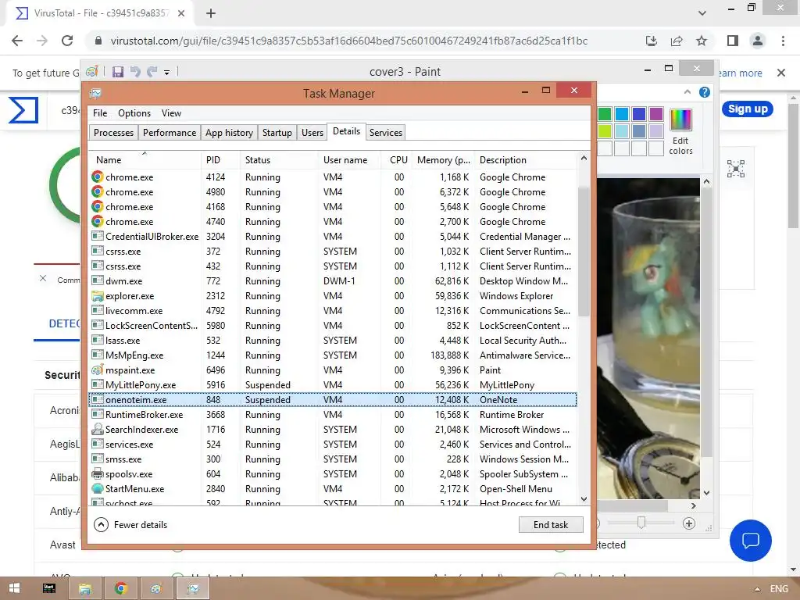The image size is (800, 600).
Task: Click the Chrome address bar URL
Action: (349, 41)
